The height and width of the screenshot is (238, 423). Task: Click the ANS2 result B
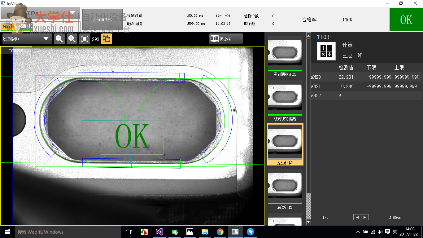340,96
